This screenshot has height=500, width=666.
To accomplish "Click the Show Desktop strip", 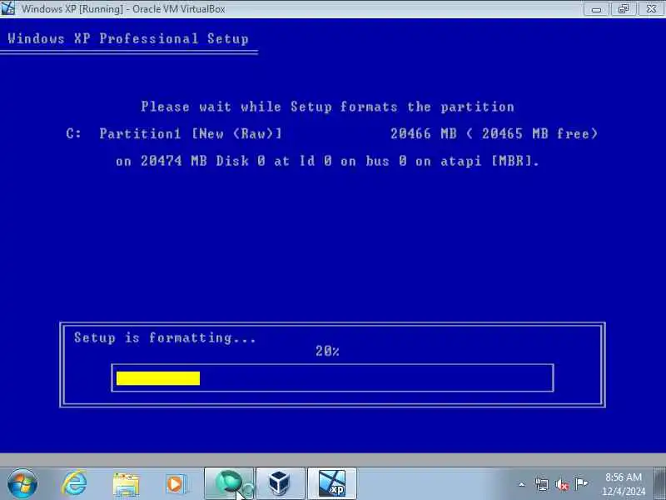I will coord(659,484).
